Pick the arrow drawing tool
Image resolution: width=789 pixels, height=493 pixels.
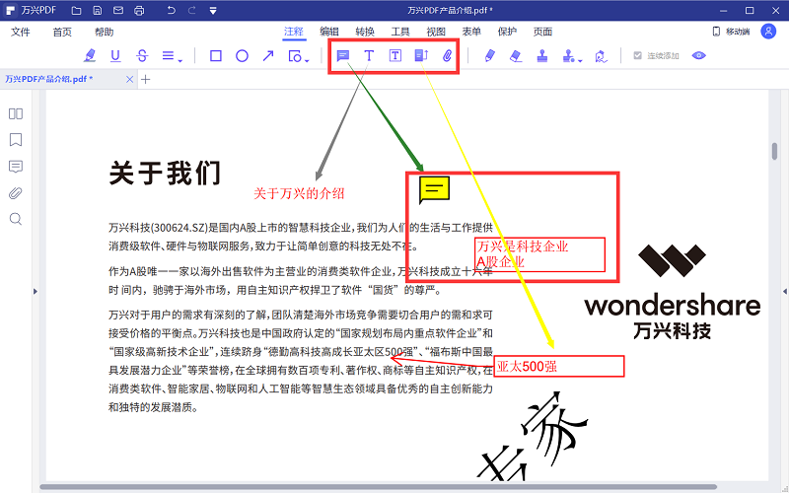tap(267, 56)
